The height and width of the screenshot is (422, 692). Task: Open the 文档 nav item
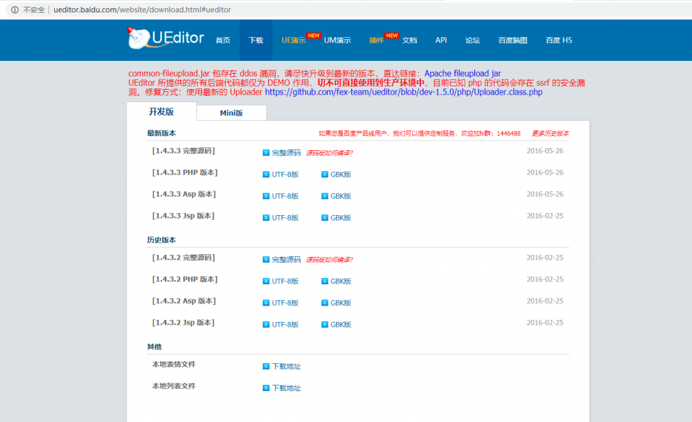click(410, 40)
